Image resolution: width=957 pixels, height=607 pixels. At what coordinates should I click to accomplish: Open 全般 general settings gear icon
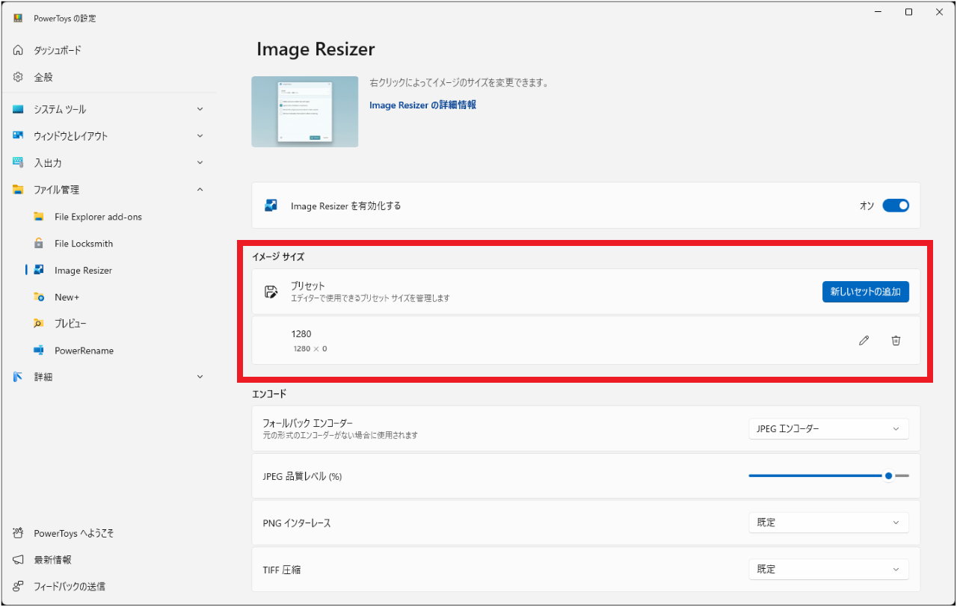click(18, 77)
